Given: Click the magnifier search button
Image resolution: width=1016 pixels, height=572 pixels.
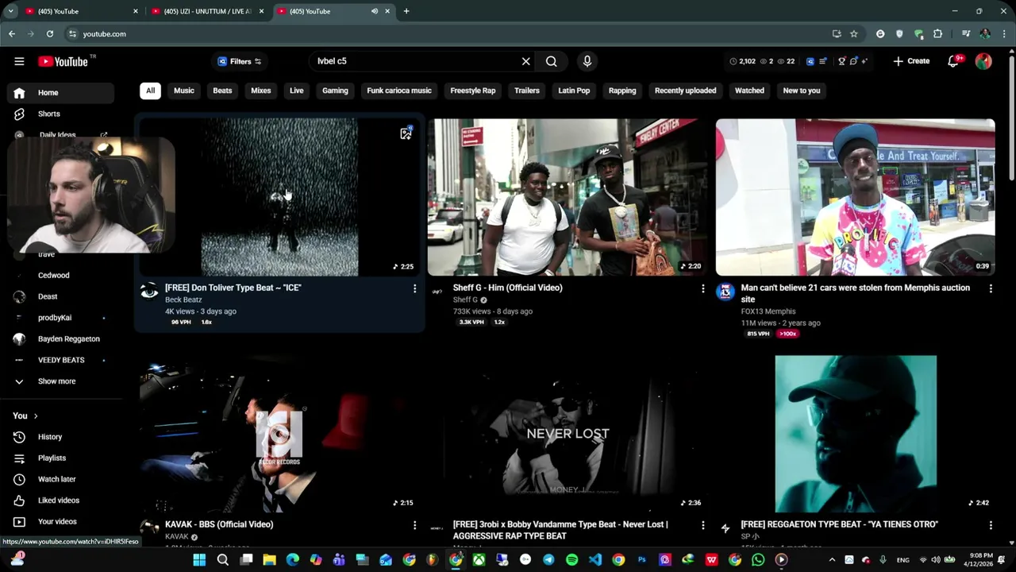Looking at the screenshot, I should coord(552,61).
